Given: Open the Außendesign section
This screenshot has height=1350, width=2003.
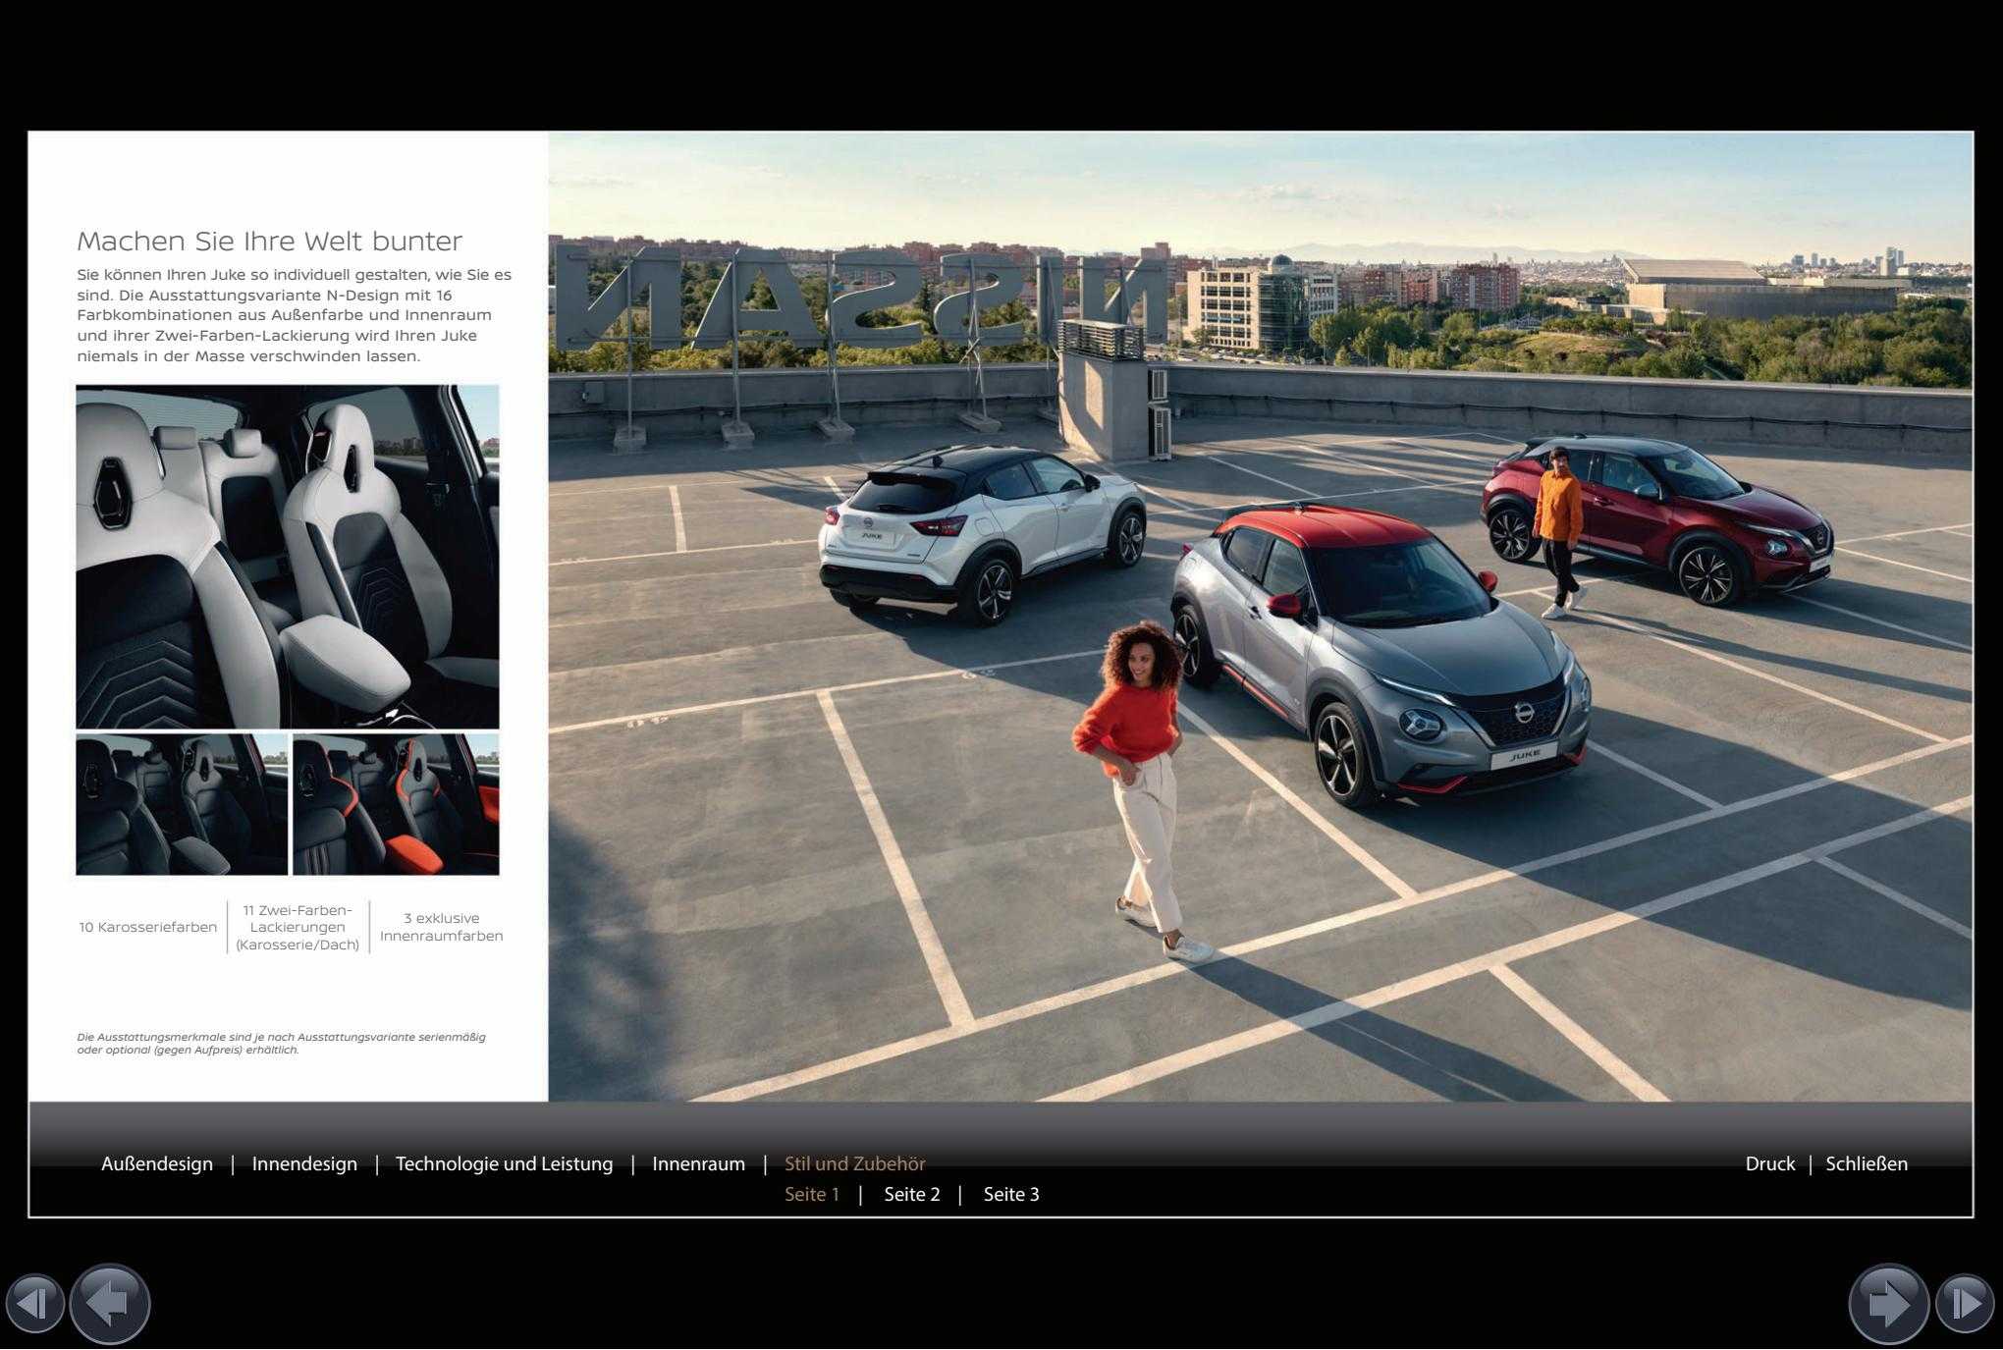Looking at the screenshot, I should point(157,1163).
